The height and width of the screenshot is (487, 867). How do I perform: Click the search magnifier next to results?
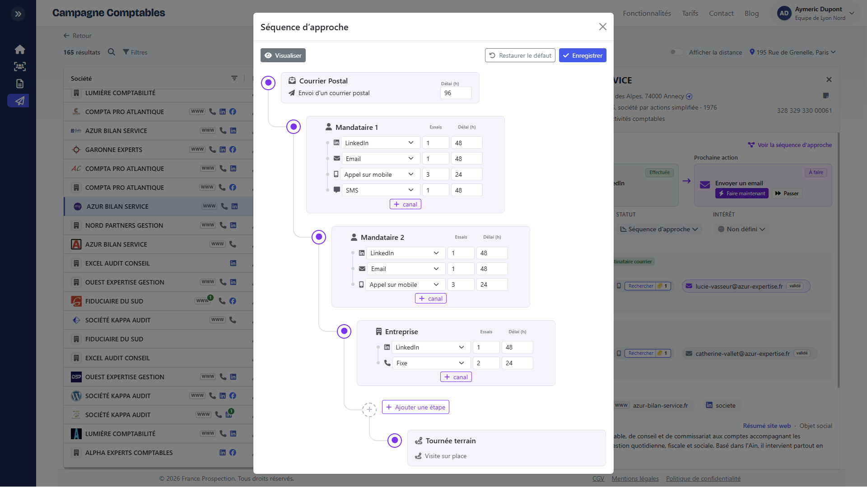click(x=112, y=52)
